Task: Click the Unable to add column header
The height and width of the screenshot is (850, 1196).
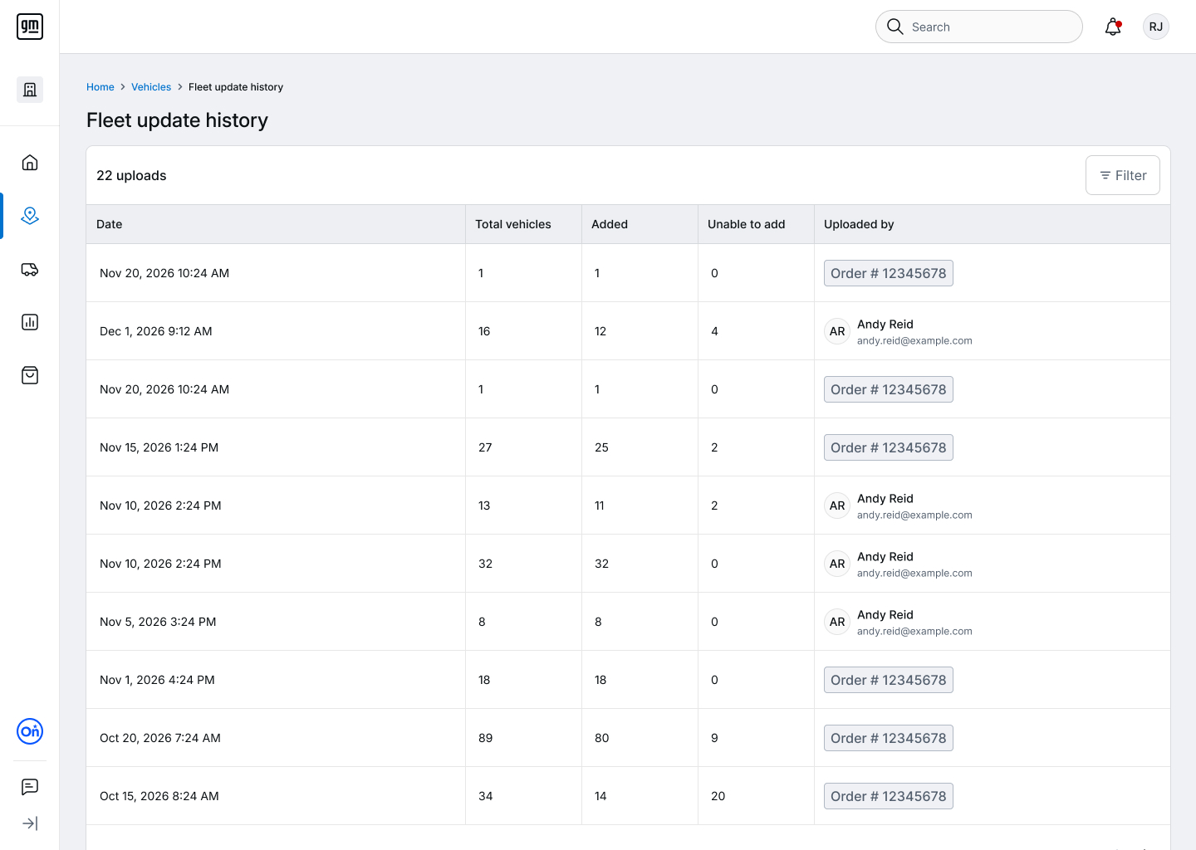Action: [756, 224]
